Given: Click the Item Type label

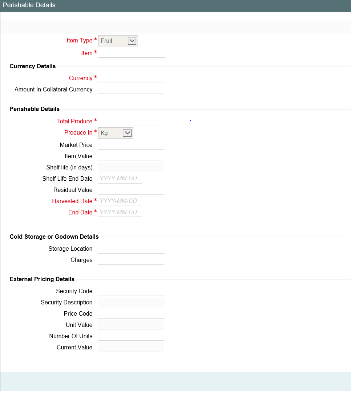Looking at the screenshot, I should tap(80, 41).
